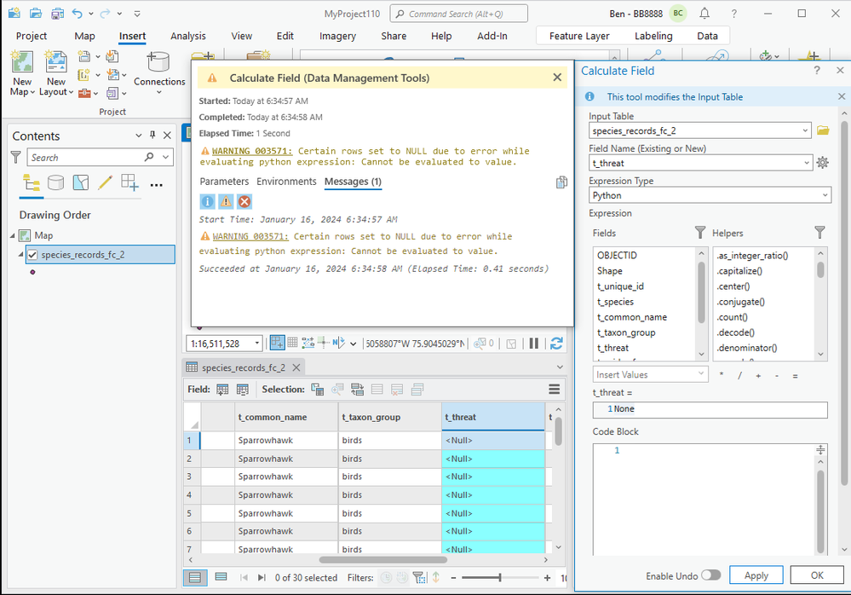This screenshot has width=851, height=595.
Task: Browse for input table folder icon
Action: coord(823,130)
